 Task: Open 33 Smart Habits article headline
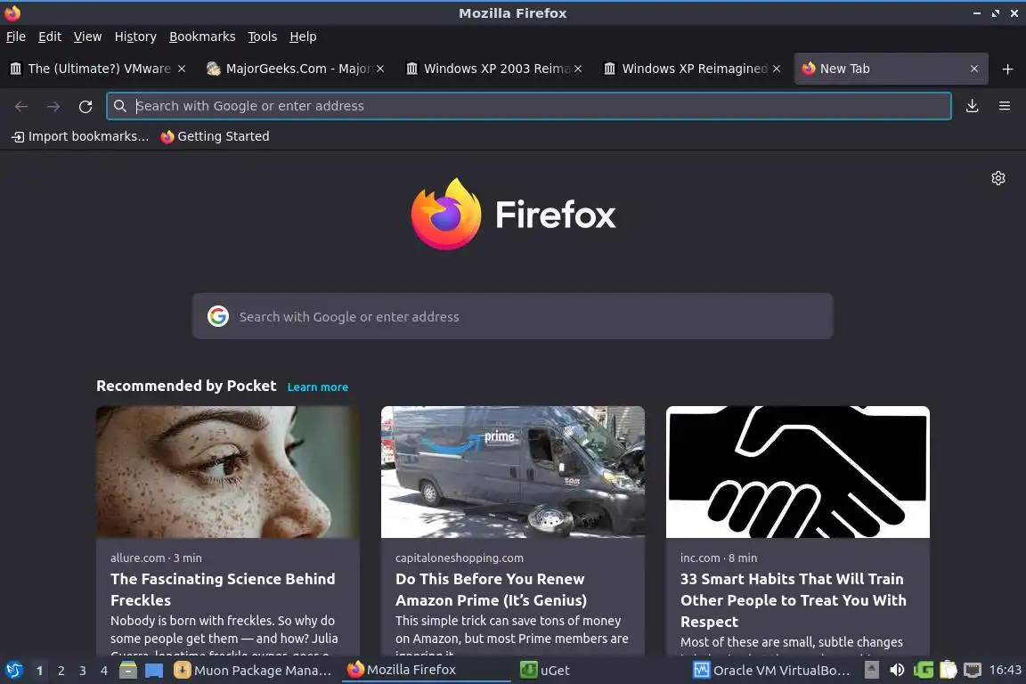(794, 600)
